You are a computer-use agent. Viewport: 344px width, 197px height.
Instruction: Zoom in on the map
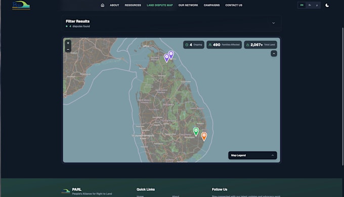tap(68, 43)
